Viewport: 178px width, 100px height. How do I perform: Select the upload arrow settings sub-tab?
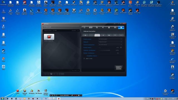115,35
